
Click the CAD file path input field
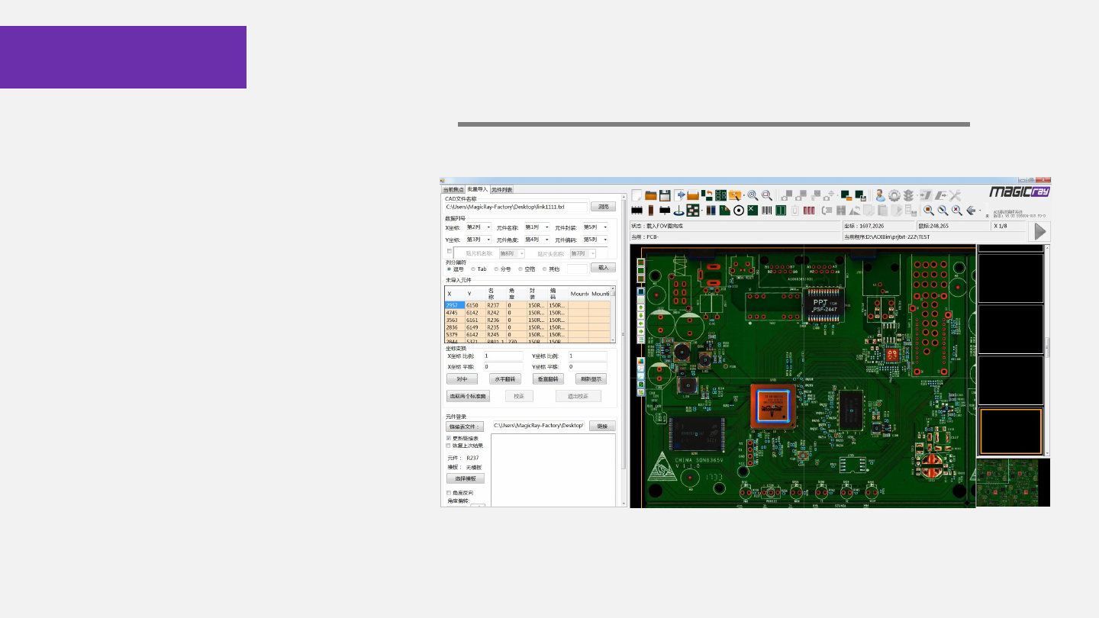(516, 207)
